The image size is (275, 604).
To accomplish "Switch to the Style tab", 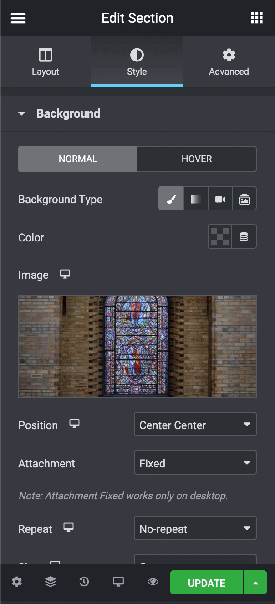I will (x=137, y=62).
